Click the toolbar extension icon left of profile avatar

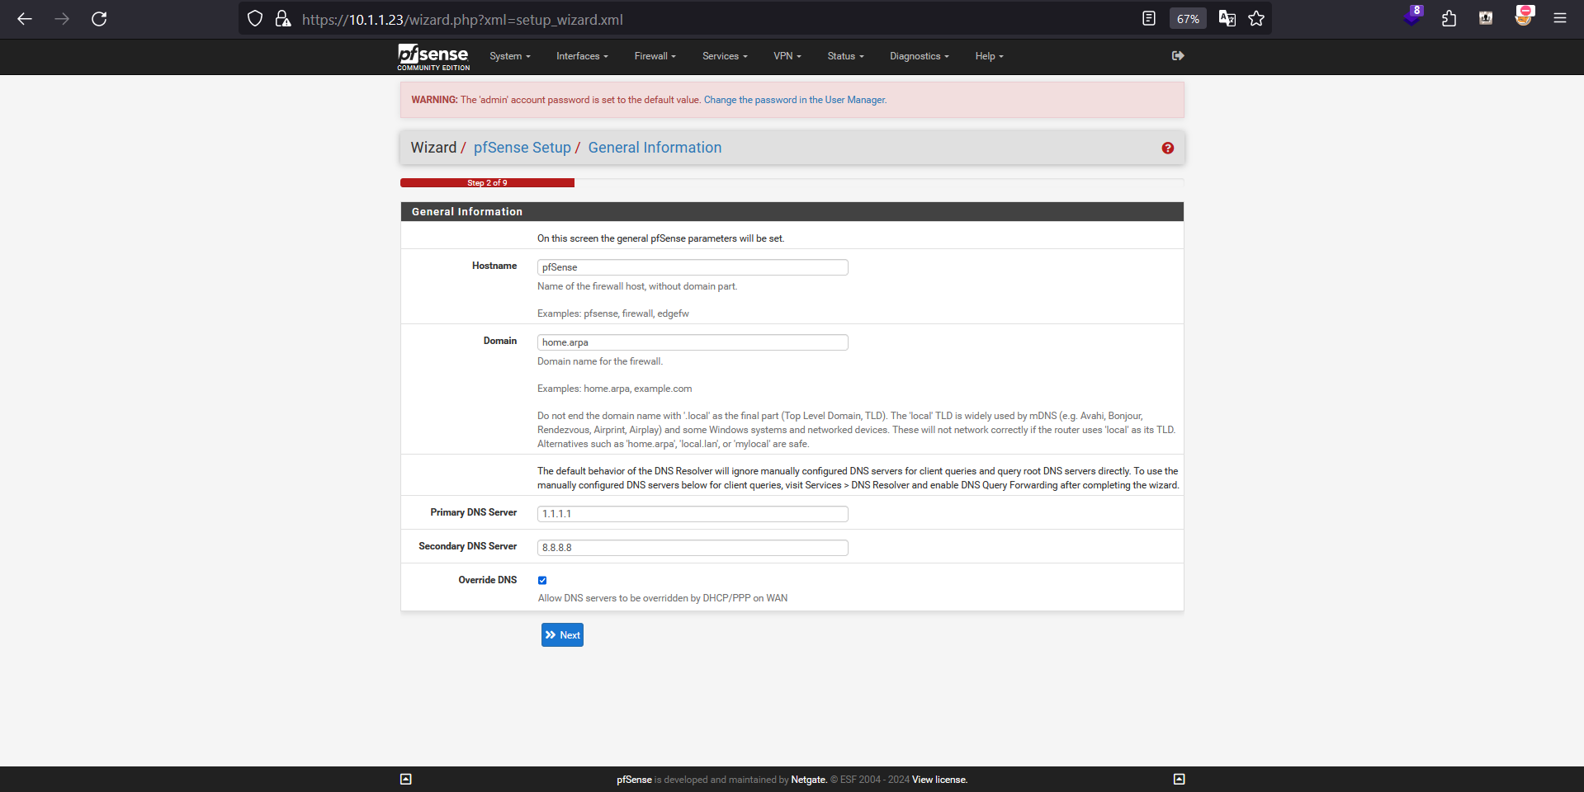pyautogui.click(x=1486, y=19)
